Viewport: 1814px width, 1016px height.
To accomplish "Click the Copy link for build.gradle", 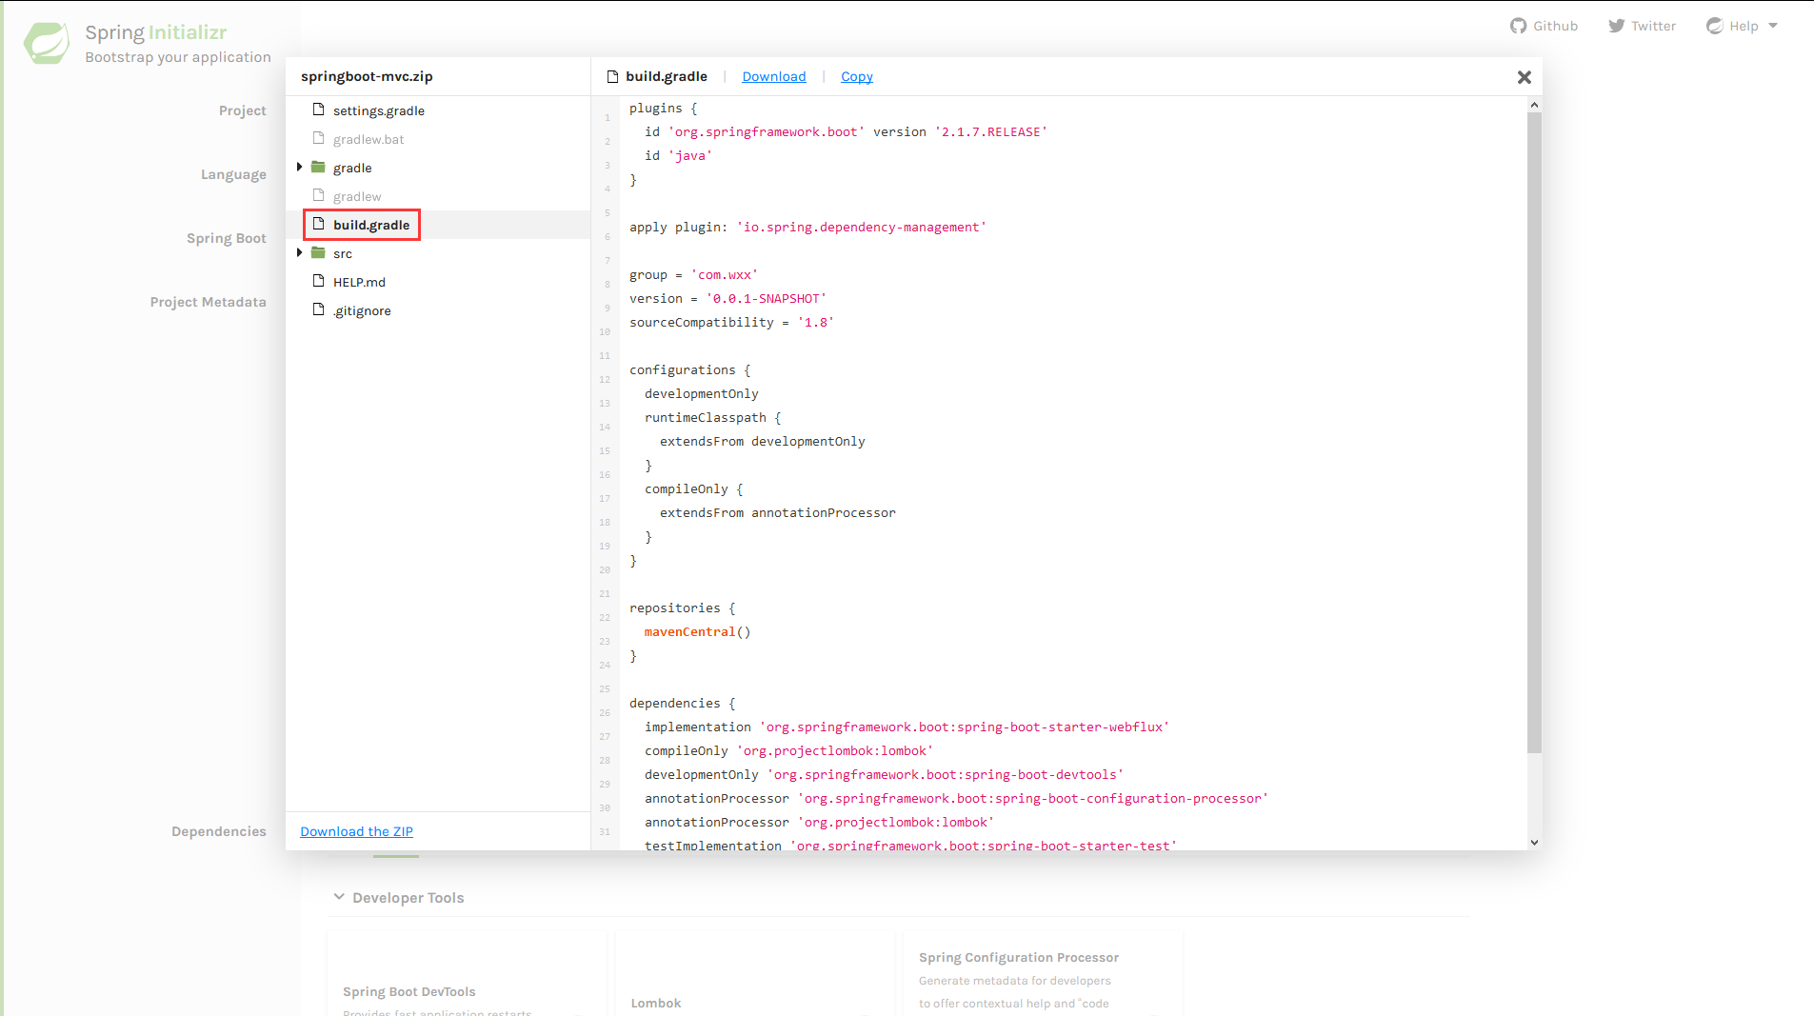I will coord(857,76).
